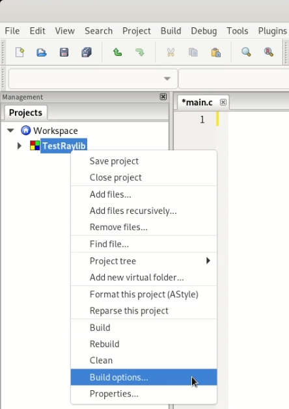Open the Find magnifier icon
The height and width of the screenshot is (409, 289).
click(x=246, y=53)
